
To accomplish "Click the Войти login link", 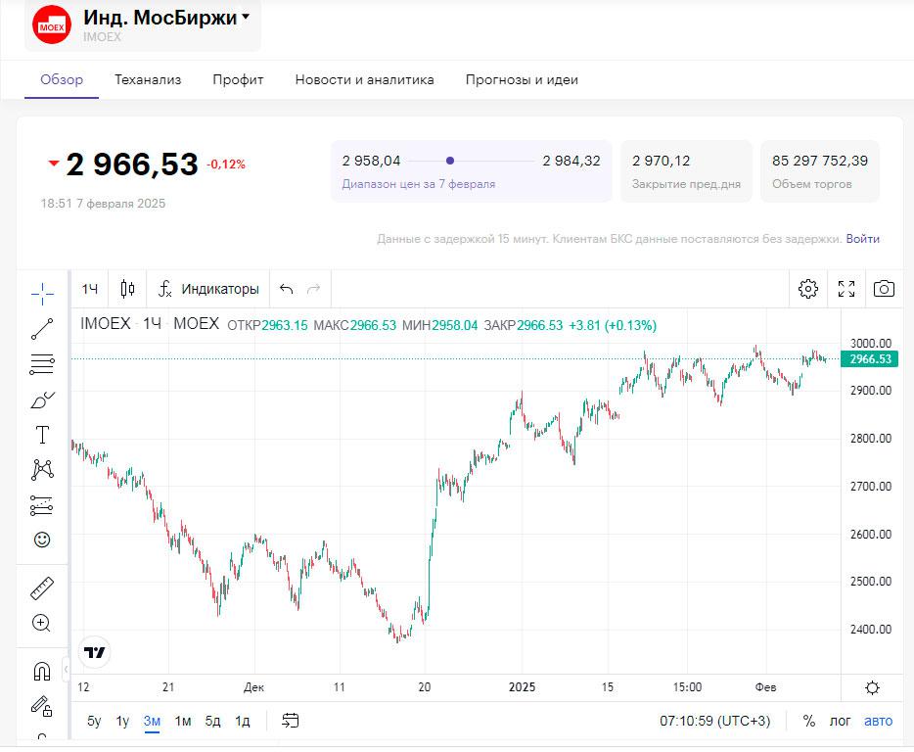I will (862, 239).
